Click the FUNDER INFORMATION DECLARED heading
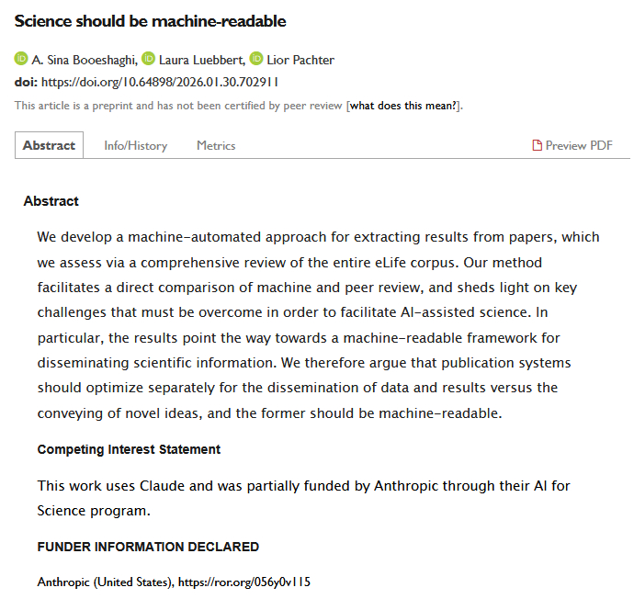 [x=148, y=547]
